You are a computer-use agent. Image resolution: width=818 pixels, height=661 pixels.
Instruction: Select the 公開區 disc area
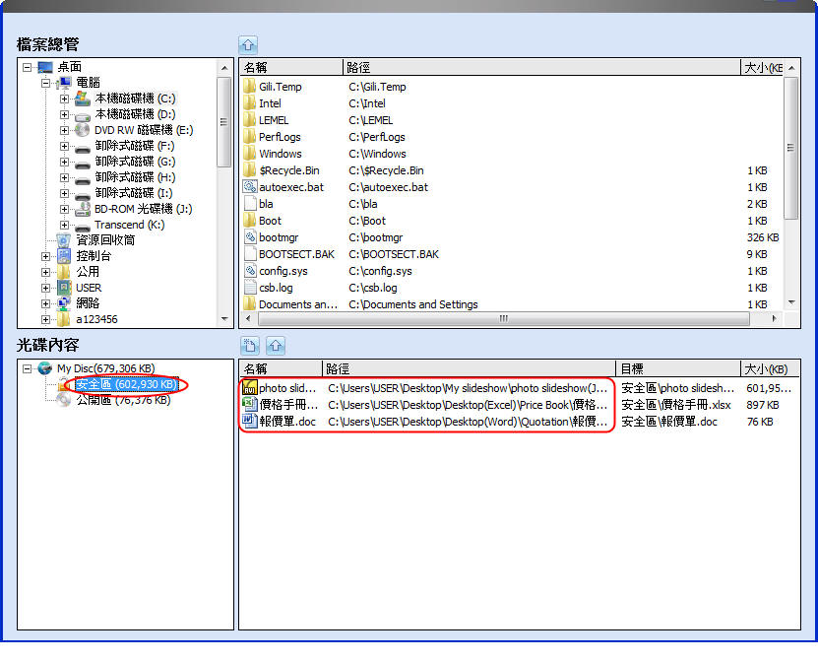[x=122, y=400]
